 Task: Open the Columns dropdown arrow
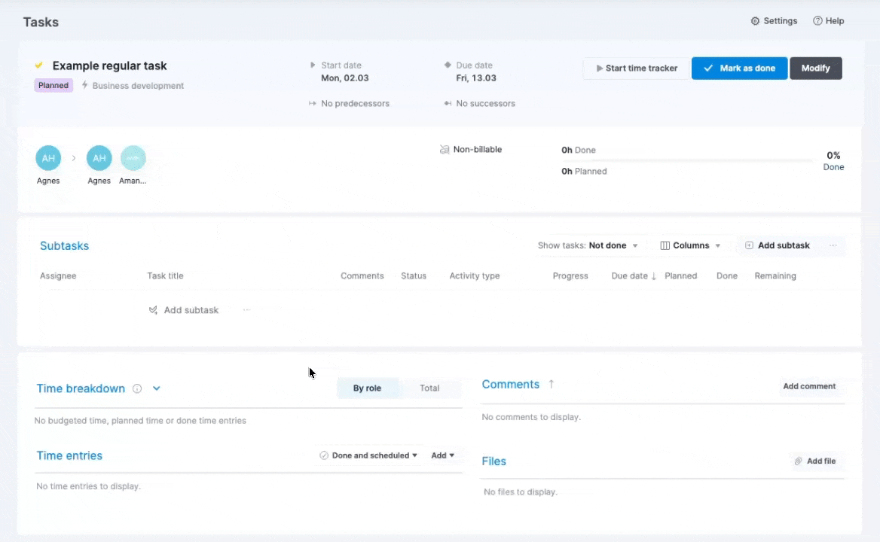click(x=718, y=246)
